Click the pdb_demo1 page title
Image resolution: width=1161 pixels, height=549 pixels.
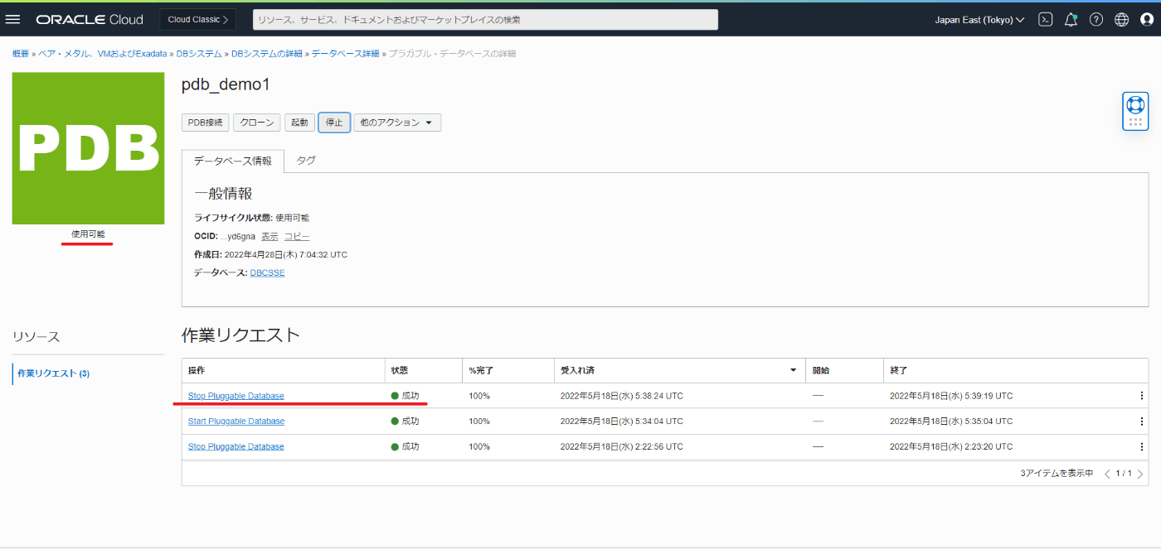coord(226,84)
